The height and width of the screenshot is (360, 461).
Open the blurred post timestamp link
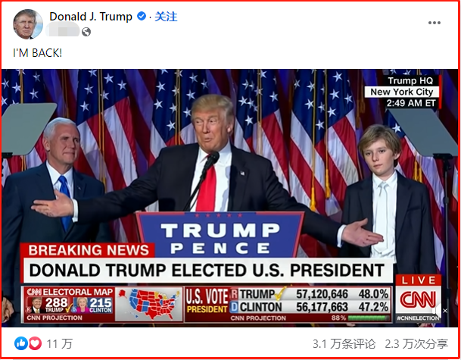pos(62,32)
